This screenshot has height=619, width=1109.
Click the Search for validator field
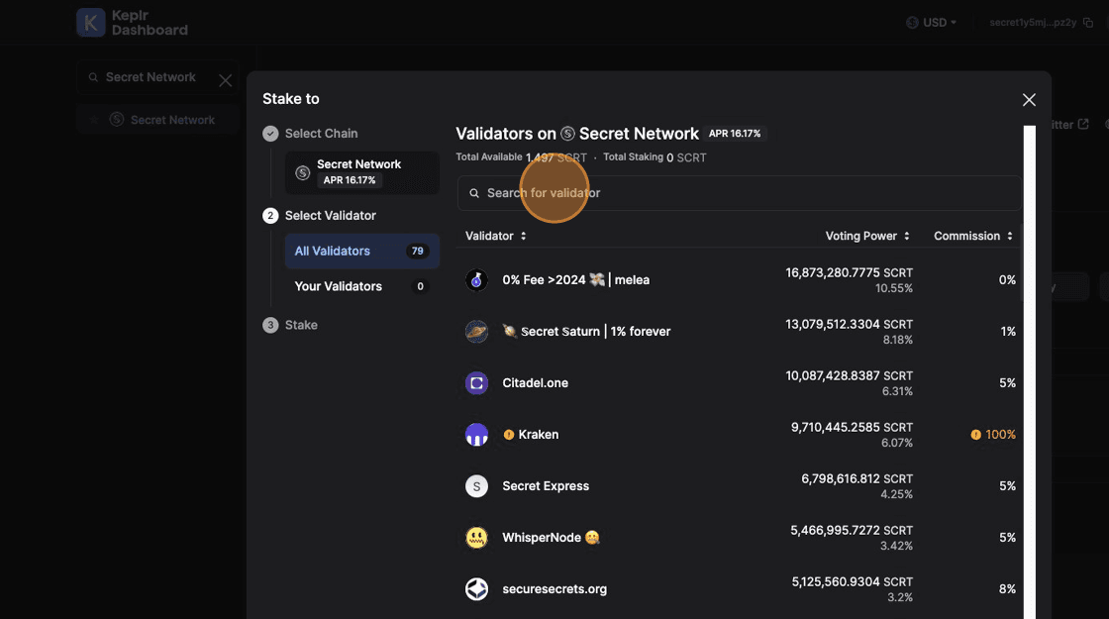click(738, 193)
